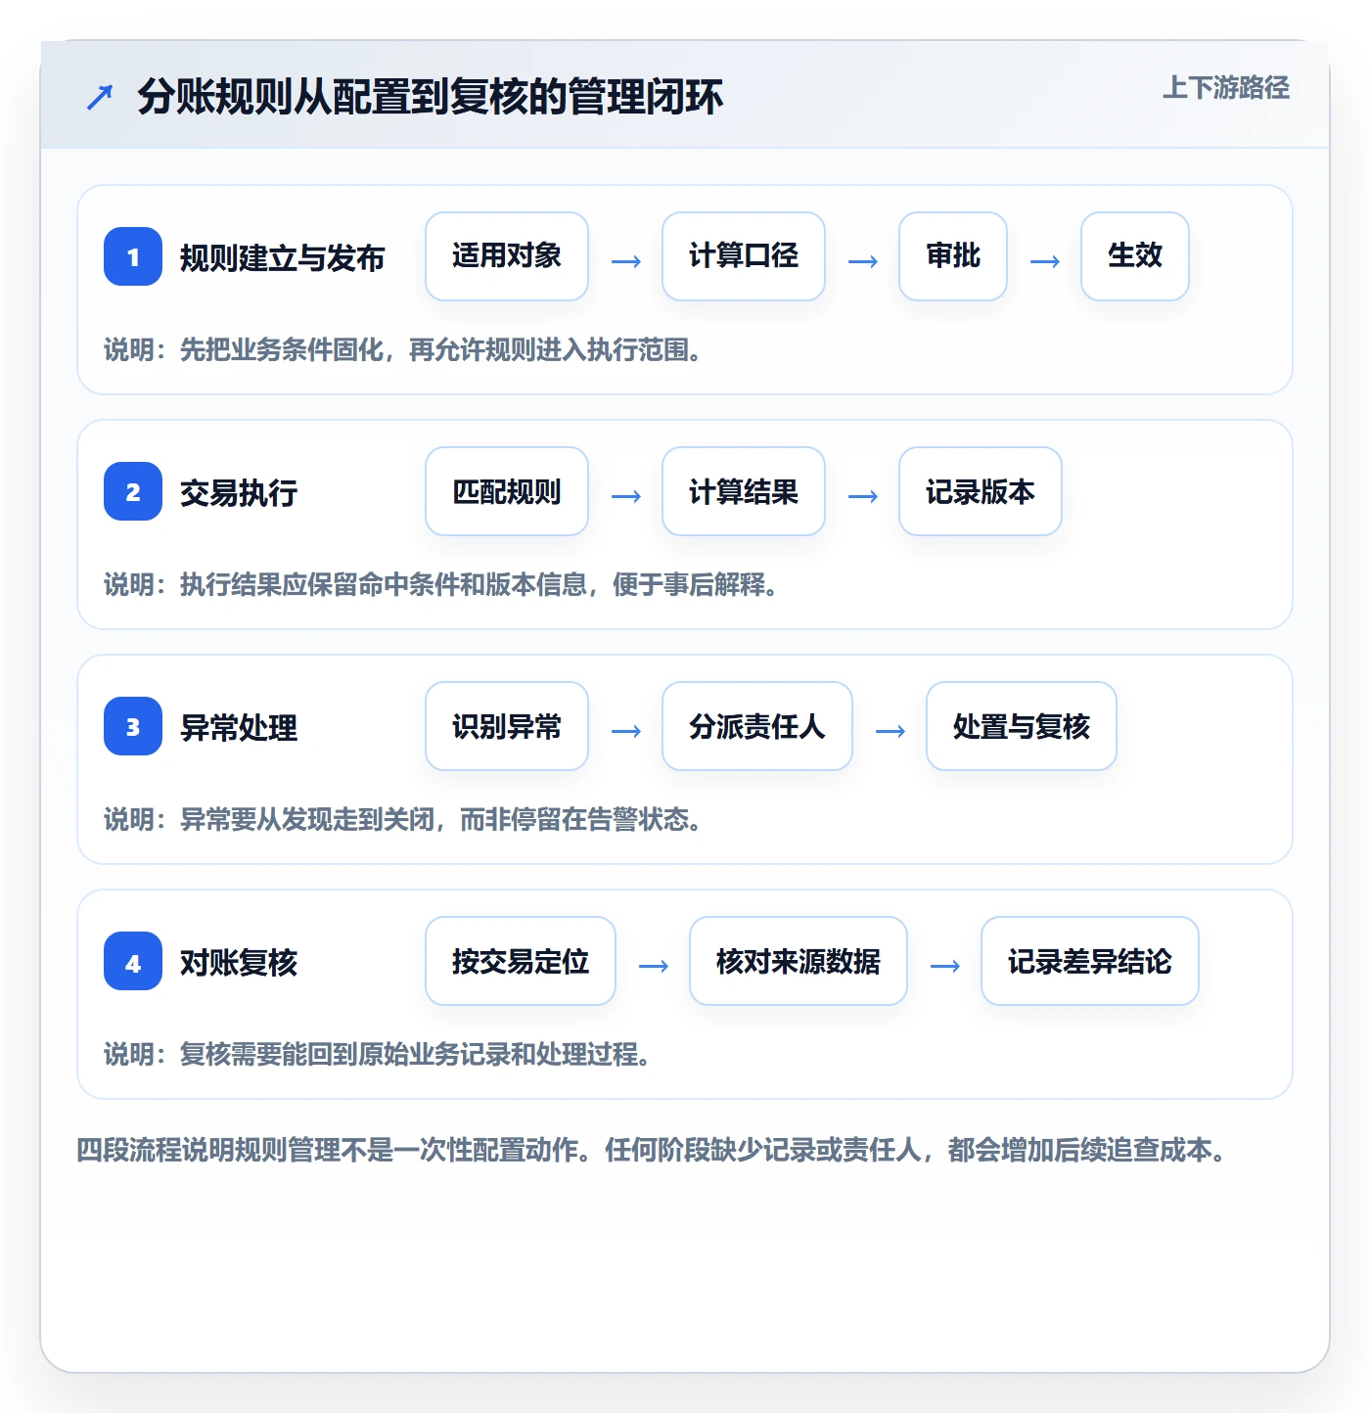Select the 适用对象 step box

507,256
